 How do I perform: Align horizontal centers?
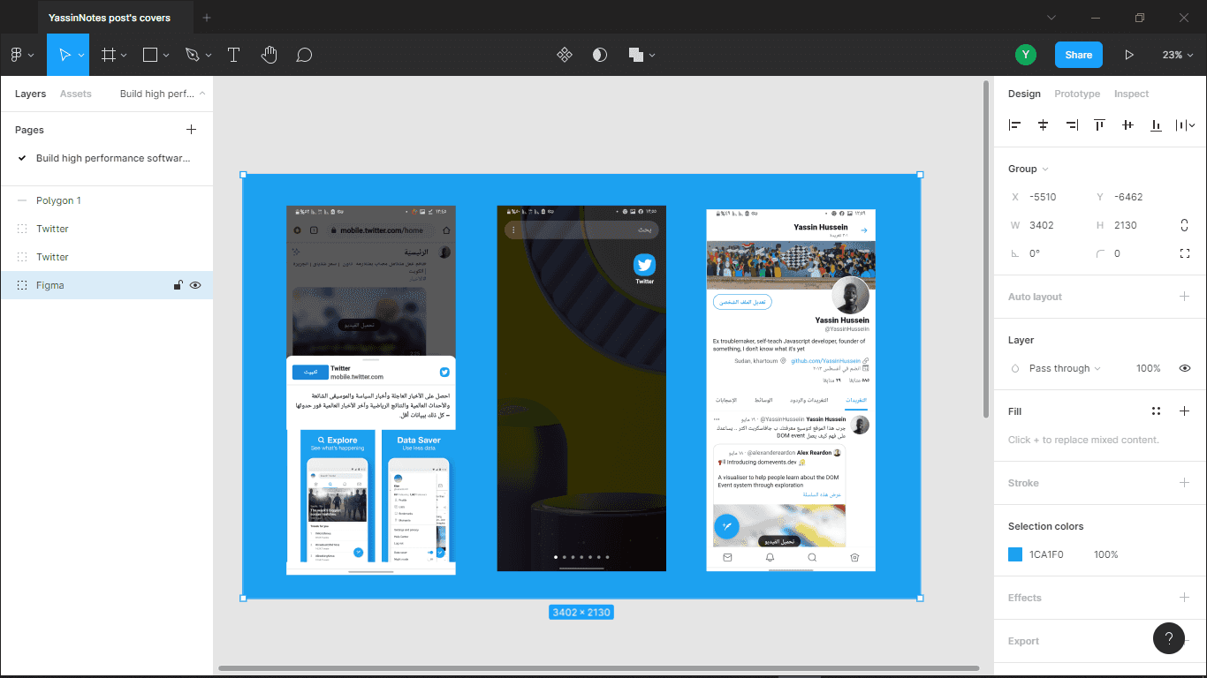pyautogui.click(x=1043, y=125)
